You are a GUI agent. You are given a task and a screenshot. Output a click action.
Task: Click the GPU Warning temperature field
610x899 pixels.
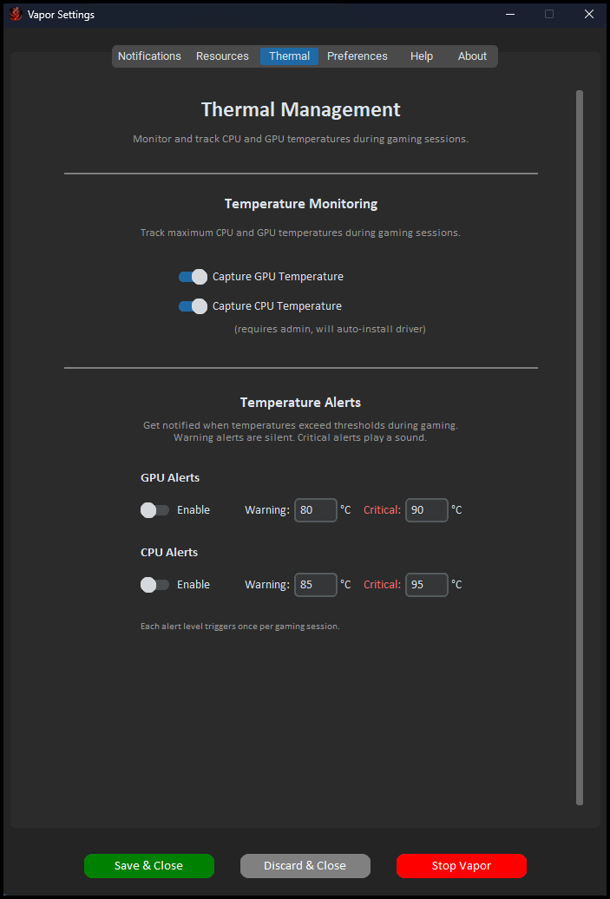315,510
